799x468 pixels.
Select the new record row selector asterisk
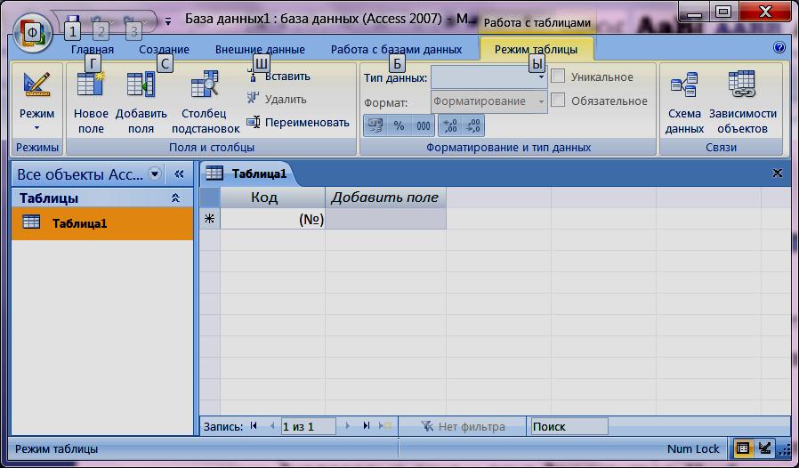point(209,219)
